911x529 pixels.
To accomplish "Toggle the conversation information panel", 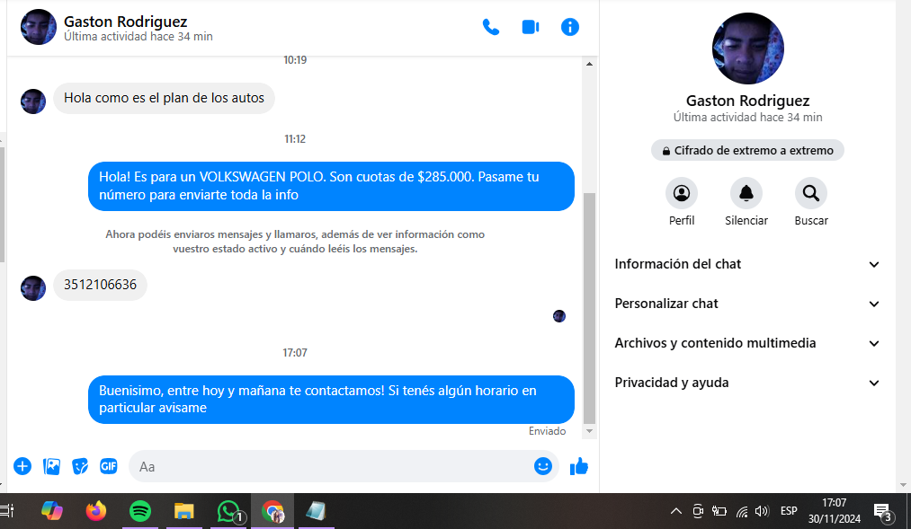I will coord(570,27).
